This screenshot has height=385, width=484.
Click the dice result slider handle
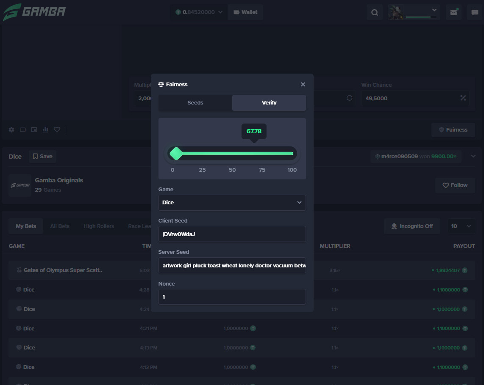click(176, 154)
